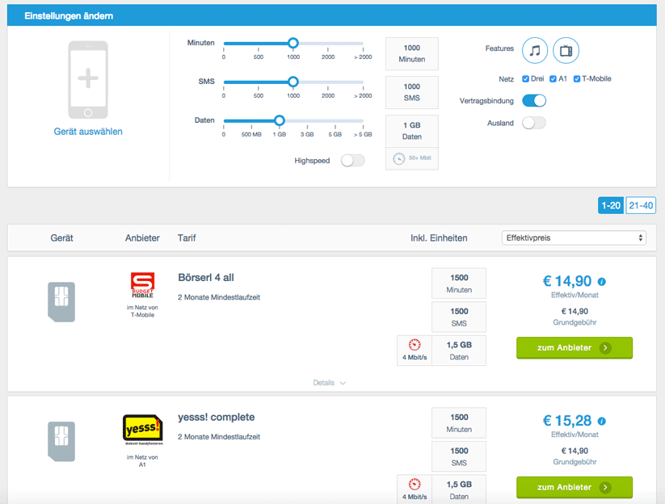This screenshot has height=504, width=665.
Task: Uncheck the A1 network checkbox
Action: point(553,79)
